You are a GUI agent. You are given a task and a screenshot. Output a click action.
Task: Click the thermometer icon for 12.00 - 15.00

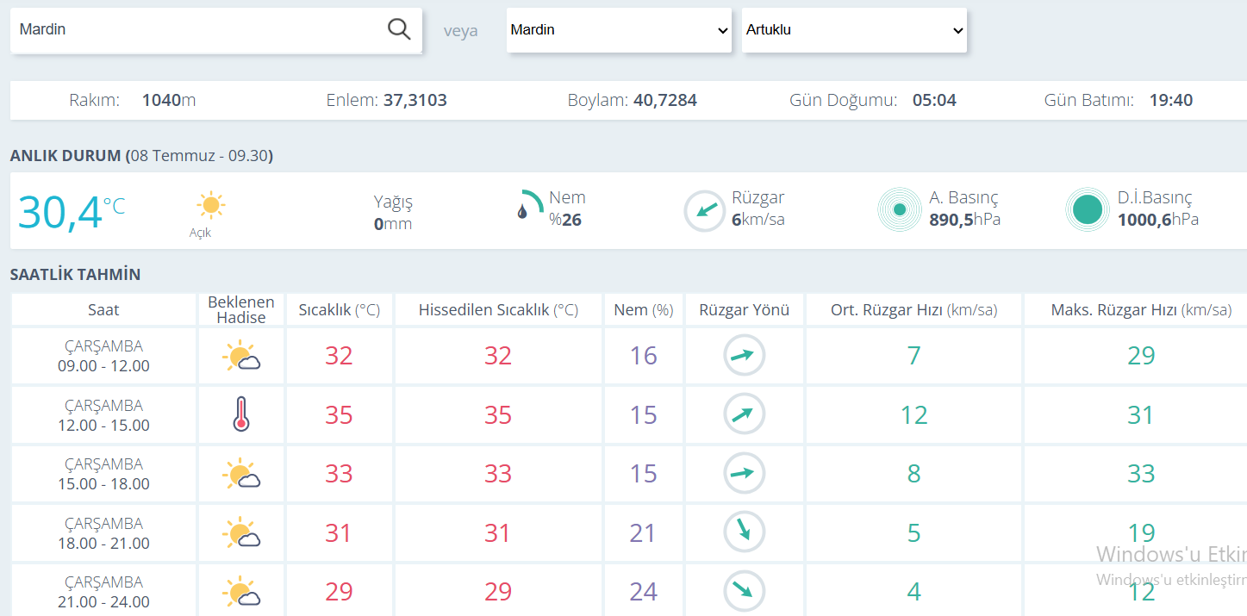tap(241, 414)
